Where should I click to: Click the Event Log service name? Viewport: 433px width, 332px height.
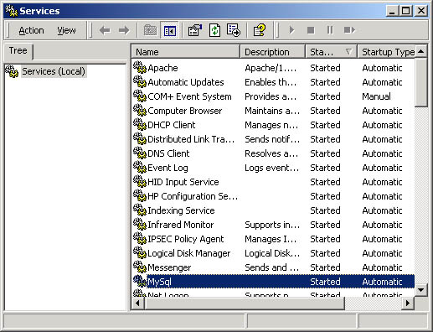point(168,168)
